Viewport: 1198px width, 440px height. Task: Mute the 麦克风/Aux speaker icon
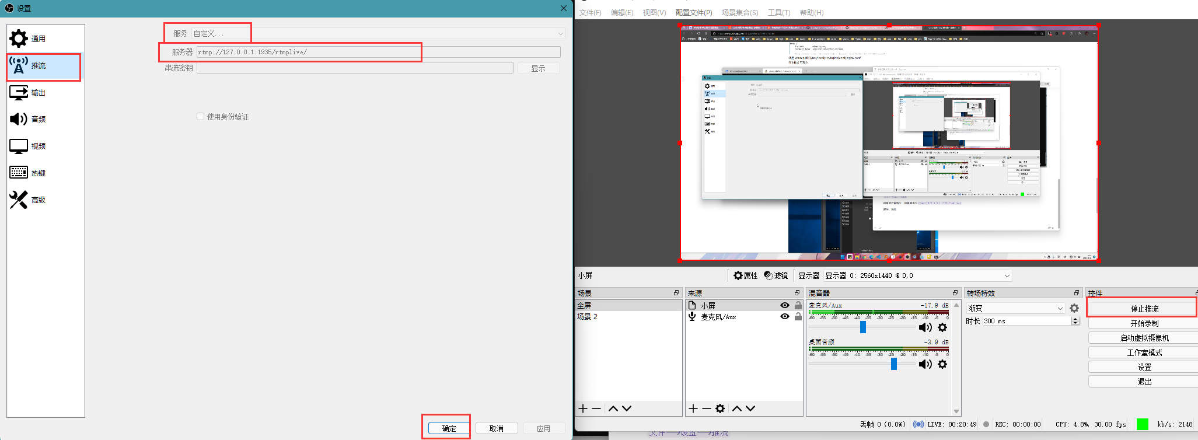(x=925, y=327)
